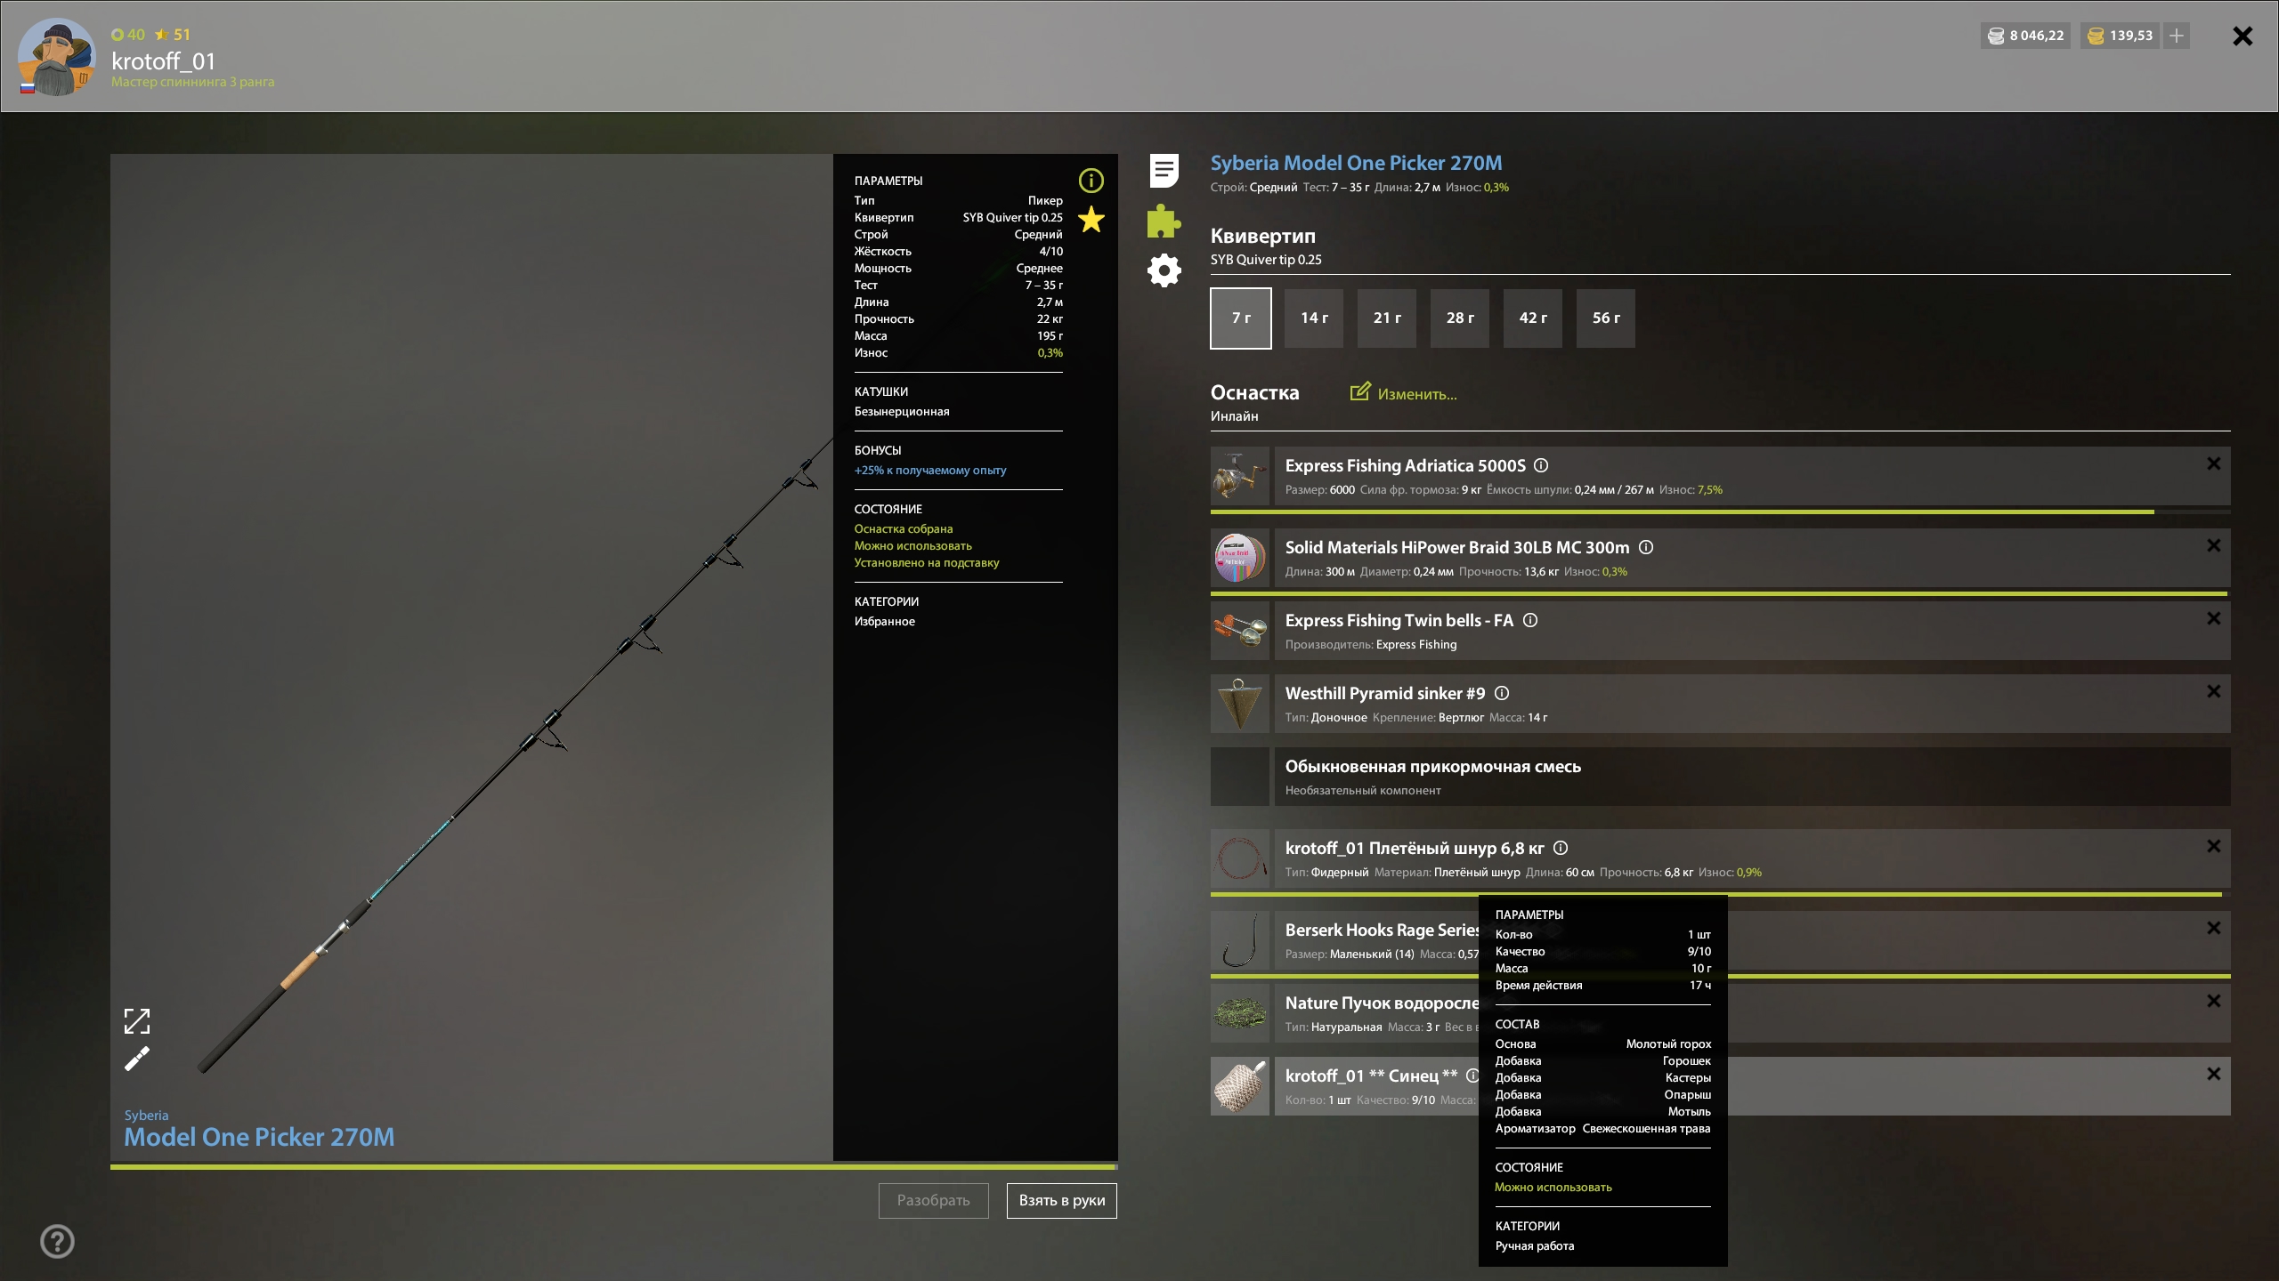The height and width of the screenshot is (1281, 2279).
Task: Click the krotoff_01 username
Action: point(164,60)
